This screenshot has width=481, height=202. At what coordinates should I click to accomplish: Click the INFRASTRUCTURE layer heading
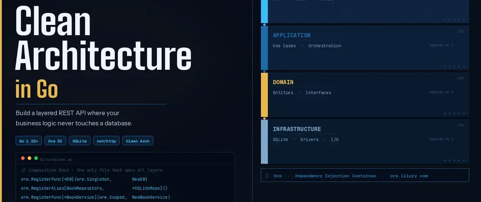coord(297,129)
